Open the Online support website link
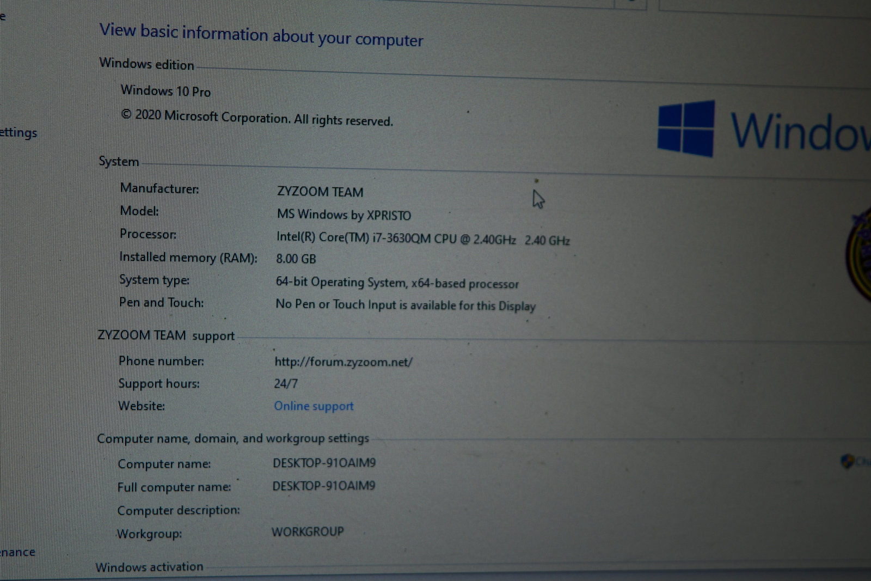 314,406
